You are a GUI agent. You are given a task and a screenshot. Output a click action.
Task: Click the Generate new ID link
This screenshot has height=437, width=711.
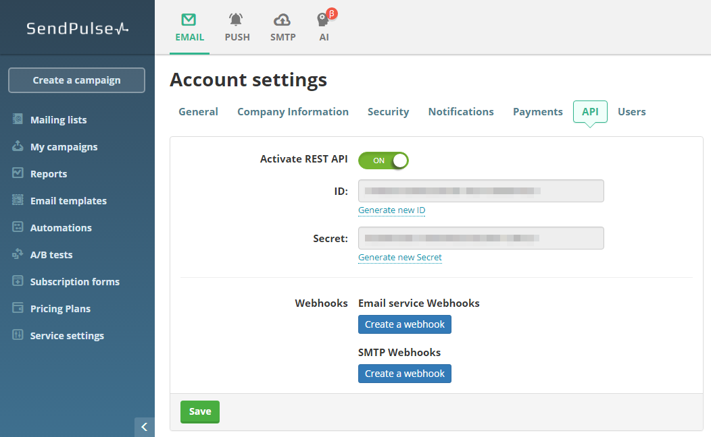click(x=391, y=210)
